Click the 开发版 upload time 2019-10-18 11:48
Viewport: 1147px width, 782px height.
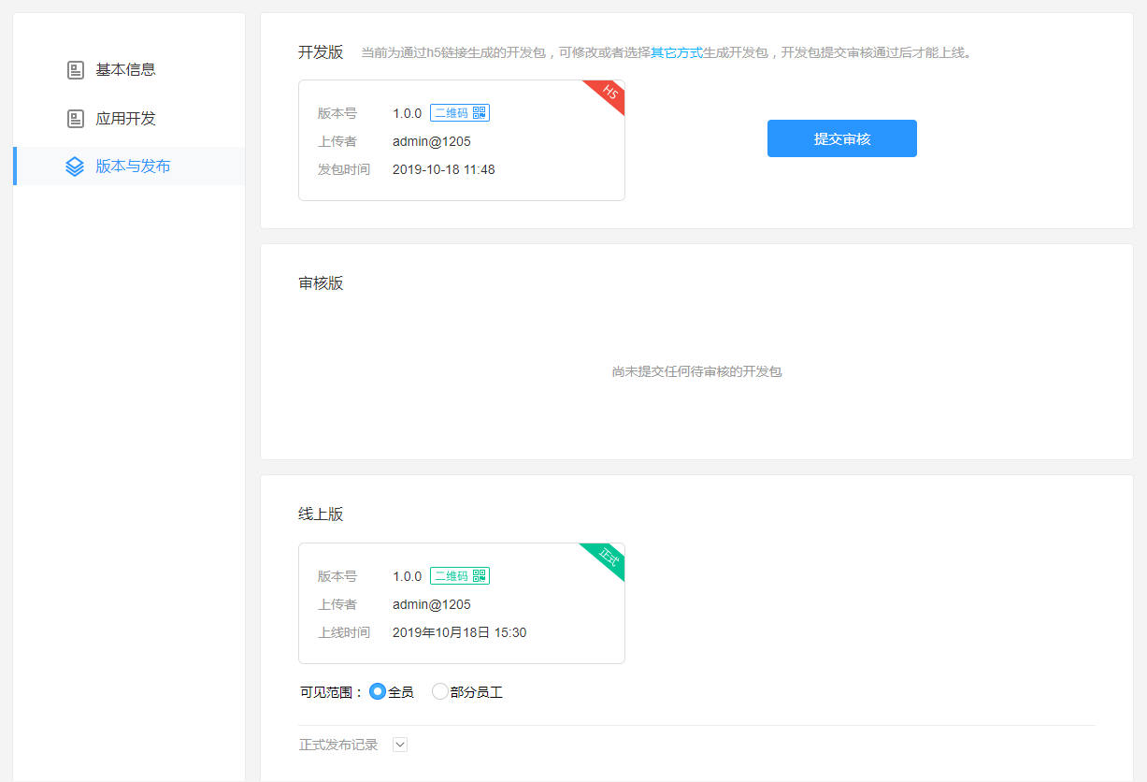(443, 169)
